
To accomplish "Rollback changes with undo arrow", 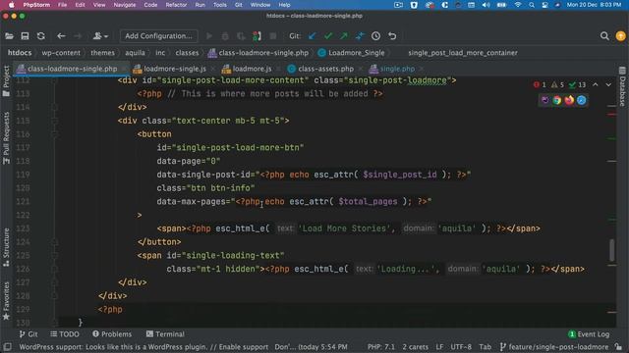I will tap(392, 36).
